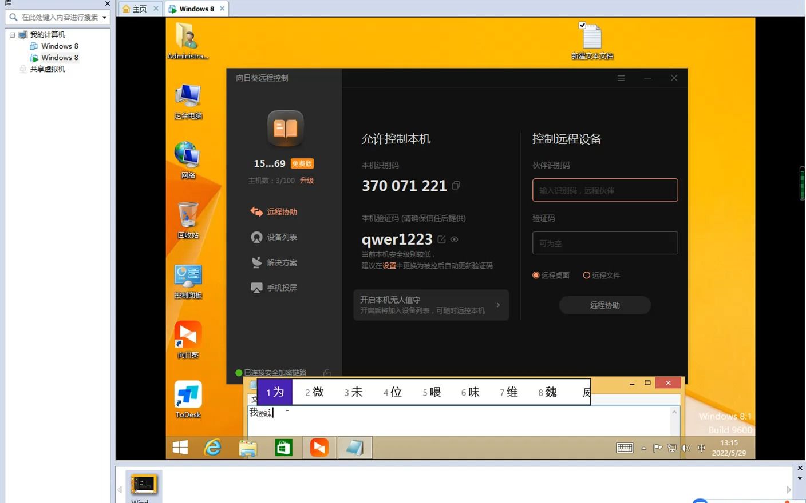Click 升级 upgrade link
The width and height of the screenshot is (806, 503).
[307, 181]
